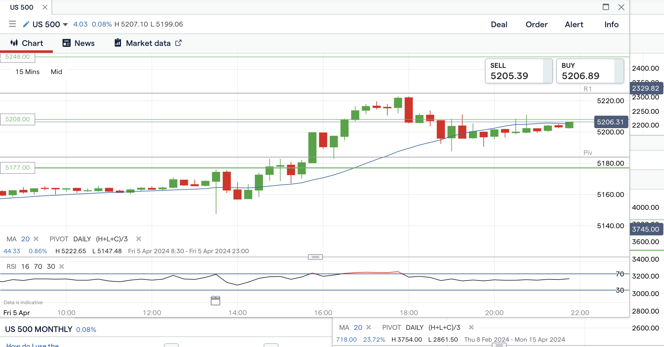Select the 5248.00 price level label
The height and width of the screenshot is (347, 664).
[18, 57]
